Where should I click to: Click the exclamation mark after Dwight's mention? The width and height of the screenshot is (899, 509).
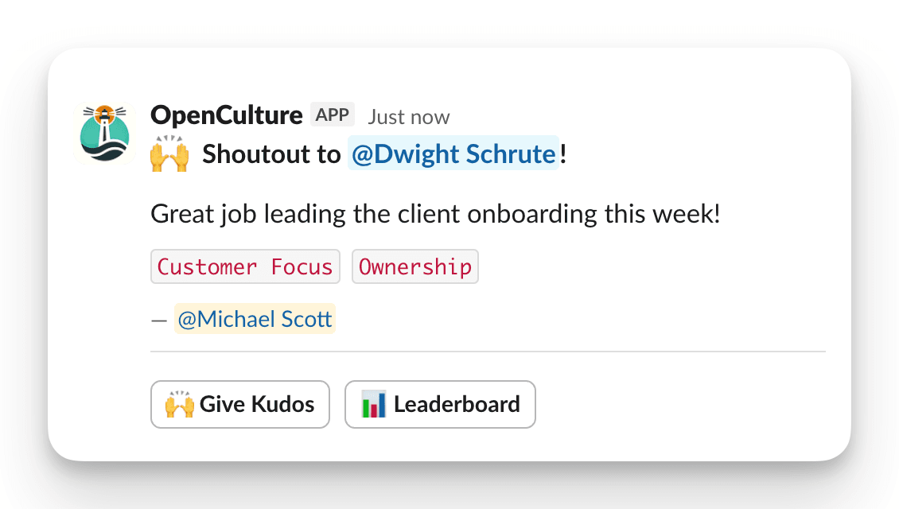(x=563, y=153)
